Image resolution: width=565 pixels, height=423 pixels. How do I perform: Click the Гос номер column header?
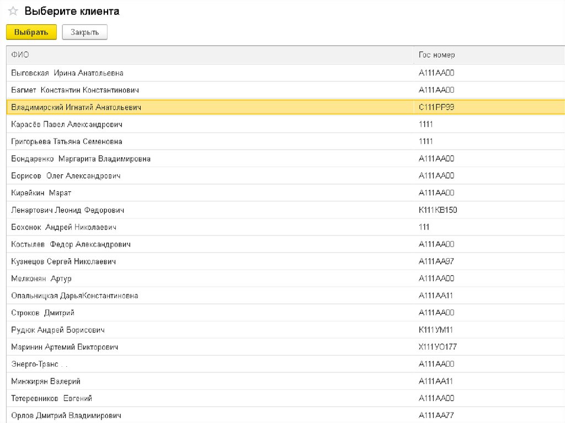(436, 55)
